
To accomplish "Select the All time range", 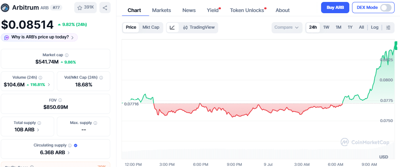I will click(x=361, y=28).
